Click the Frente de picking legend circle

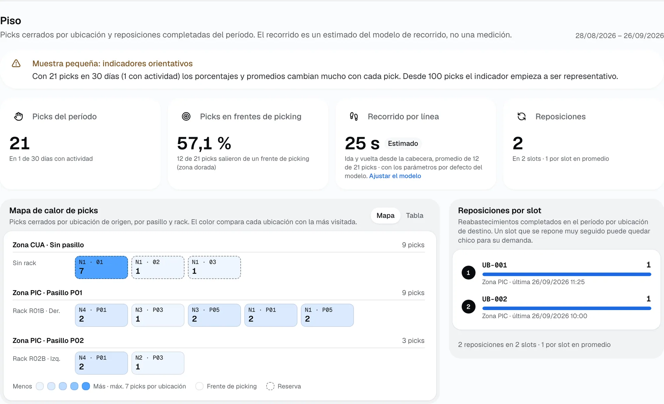click(199, 386)
